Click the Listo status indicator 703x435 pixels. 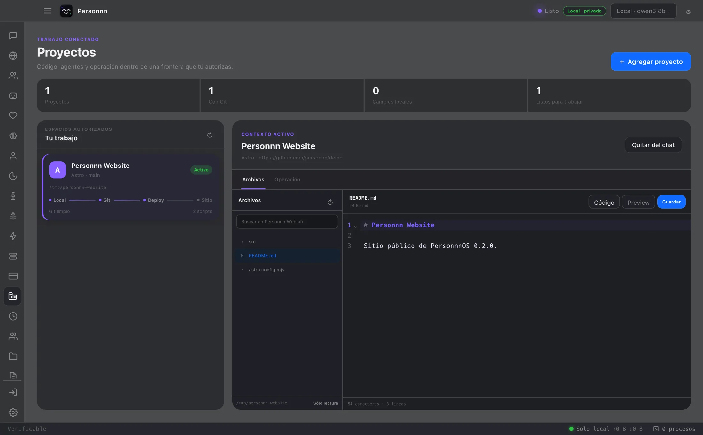(548, 11)
